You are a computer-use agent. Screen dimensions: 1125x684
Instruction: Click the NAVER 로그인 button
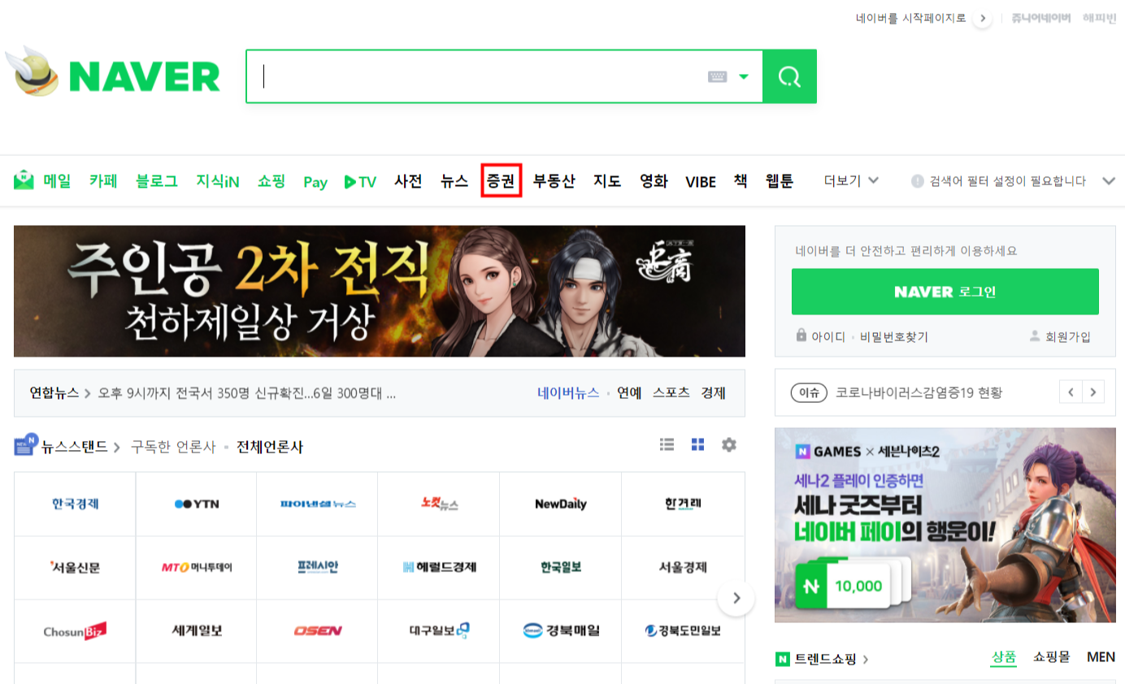coord(945,292)
